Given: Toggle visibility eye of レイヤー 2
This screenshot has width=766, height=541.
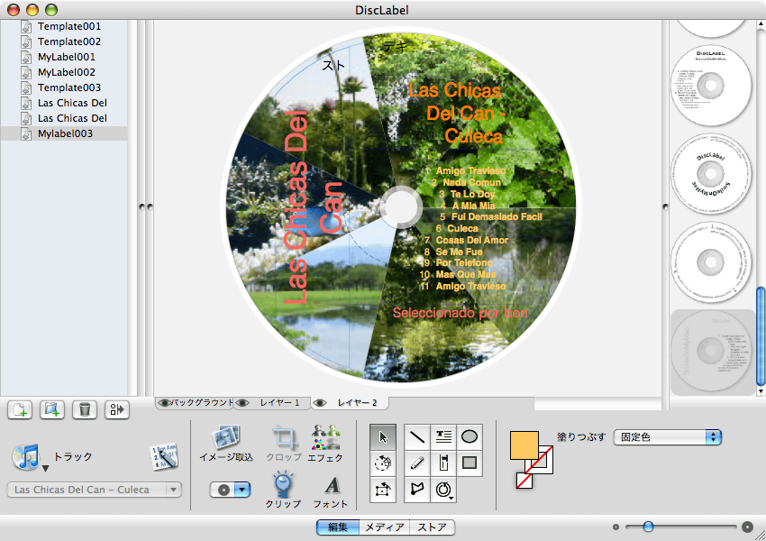Looking at the screenshot, I should (x=320, y=403).
